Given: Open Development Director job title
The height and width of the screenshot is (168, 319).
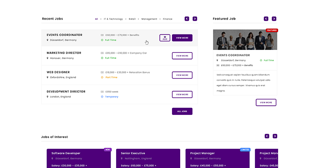Looking at the screenshot, I should (66, 92).
